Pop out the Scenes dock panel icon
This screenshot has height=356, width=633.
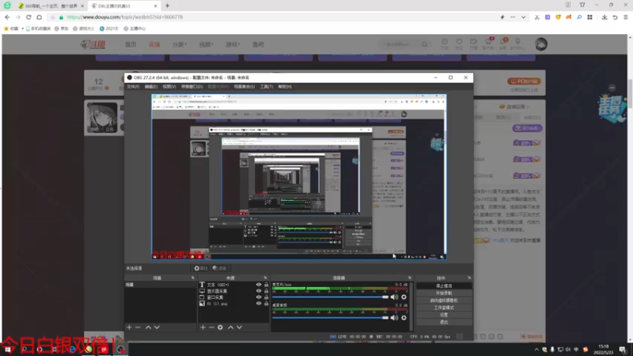pyautogui.click(x=192, y=278)
